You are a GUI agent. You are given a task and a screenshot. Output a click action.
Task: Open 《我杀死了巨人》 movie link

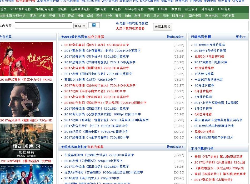point(100,85)
